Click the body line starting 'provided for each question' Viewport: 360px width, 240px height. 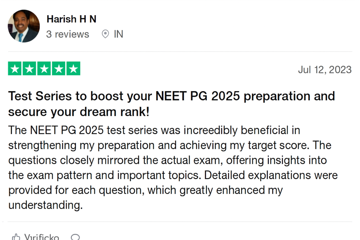pyautogui.click(x=145, y=190)
